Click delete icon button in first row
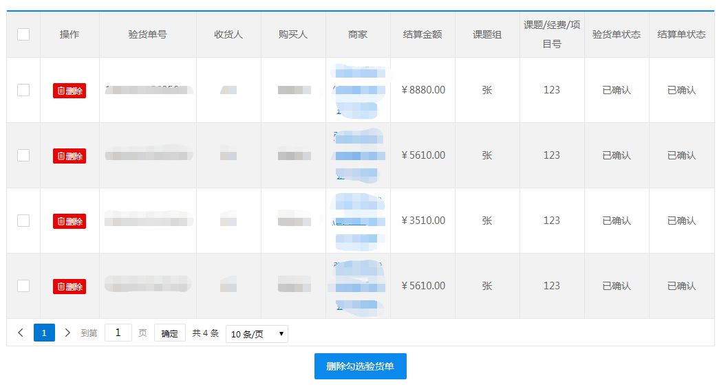 pos(69,91)
